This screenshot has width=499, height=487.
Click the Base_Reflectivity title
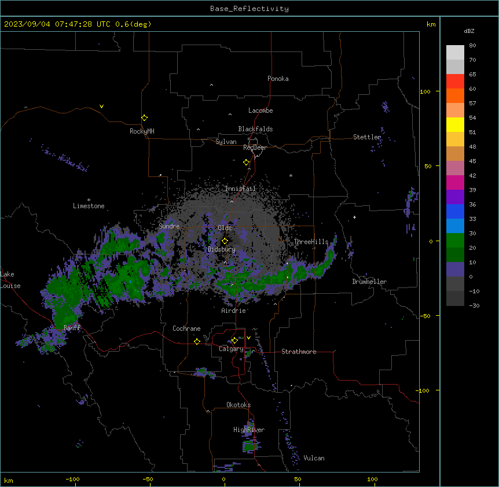click(x=249, y=9)
